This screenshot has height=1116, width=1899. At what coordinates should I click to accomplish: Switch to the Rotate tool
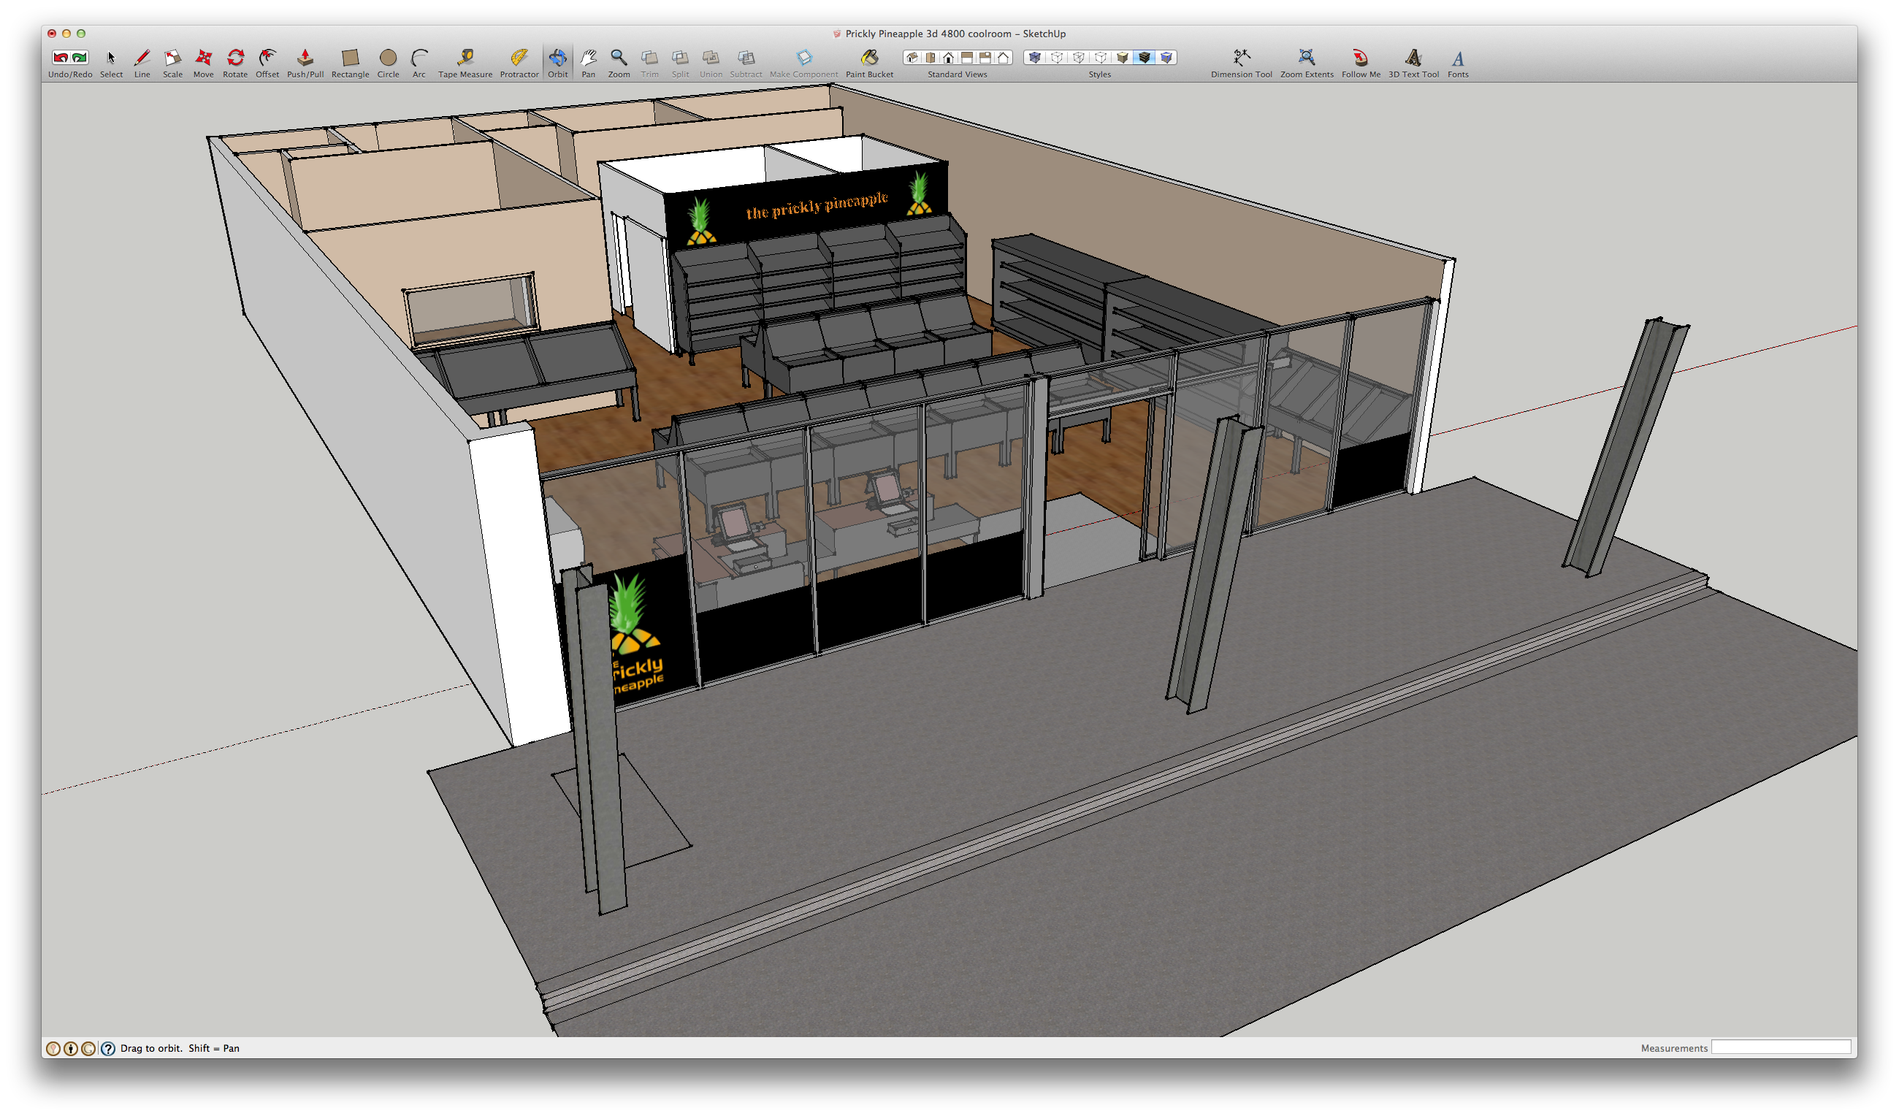click(235, 58)
